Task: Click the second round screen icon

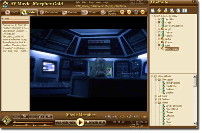Action: pos(129,12)
